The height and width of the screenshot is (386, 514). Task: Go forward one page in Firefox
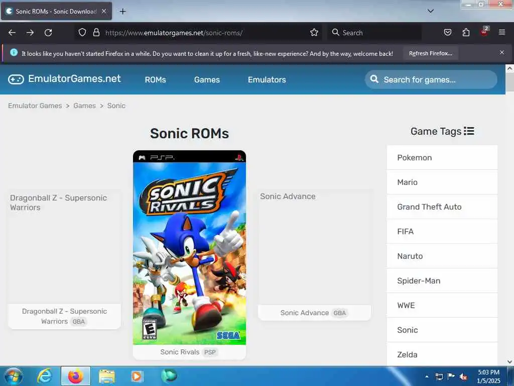(x=30, y=33)
